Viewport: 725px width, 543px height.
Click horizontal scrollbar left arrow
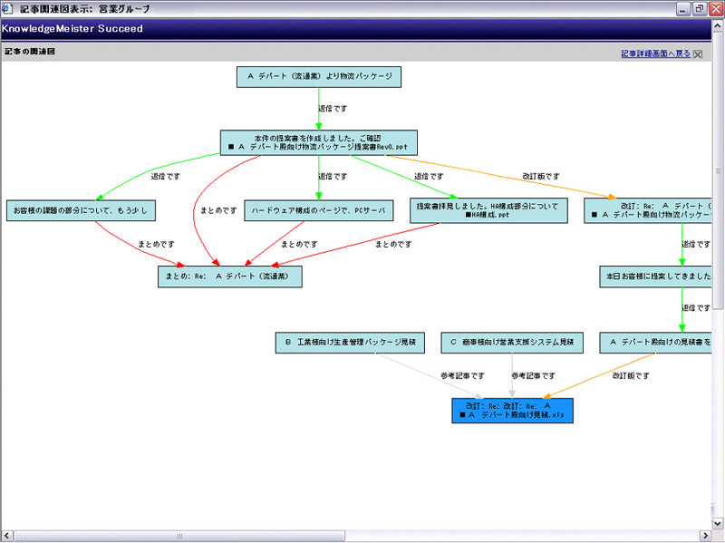click(x=6, y=536)
